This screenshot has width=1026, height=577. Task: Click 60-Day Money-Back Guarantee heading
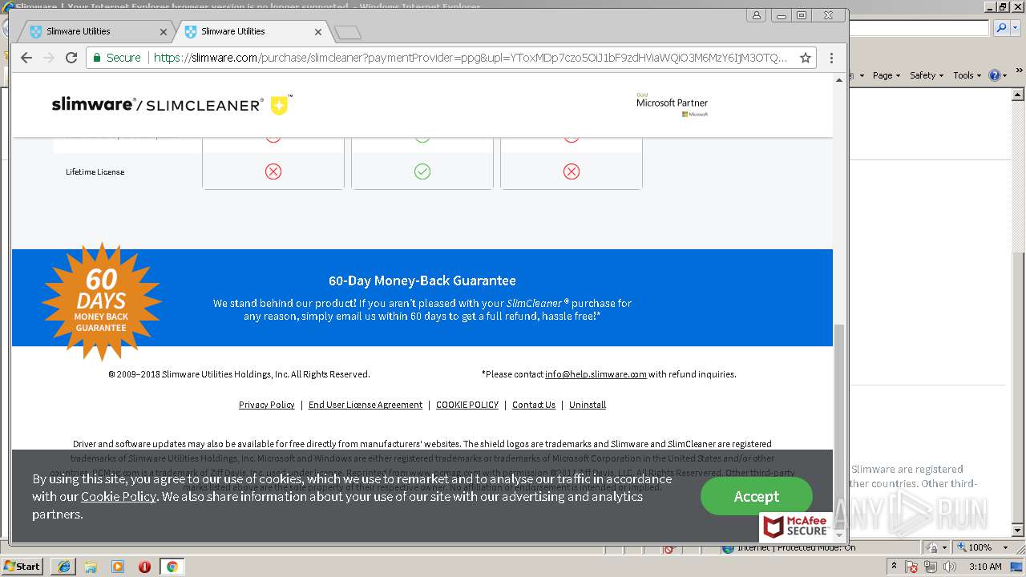[422, 280]
